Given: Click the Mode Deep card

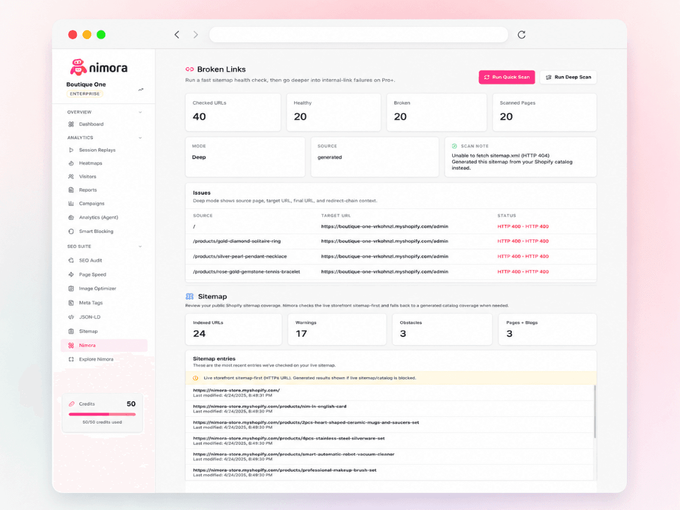Looking at the screenshot, I should (245, 157).
